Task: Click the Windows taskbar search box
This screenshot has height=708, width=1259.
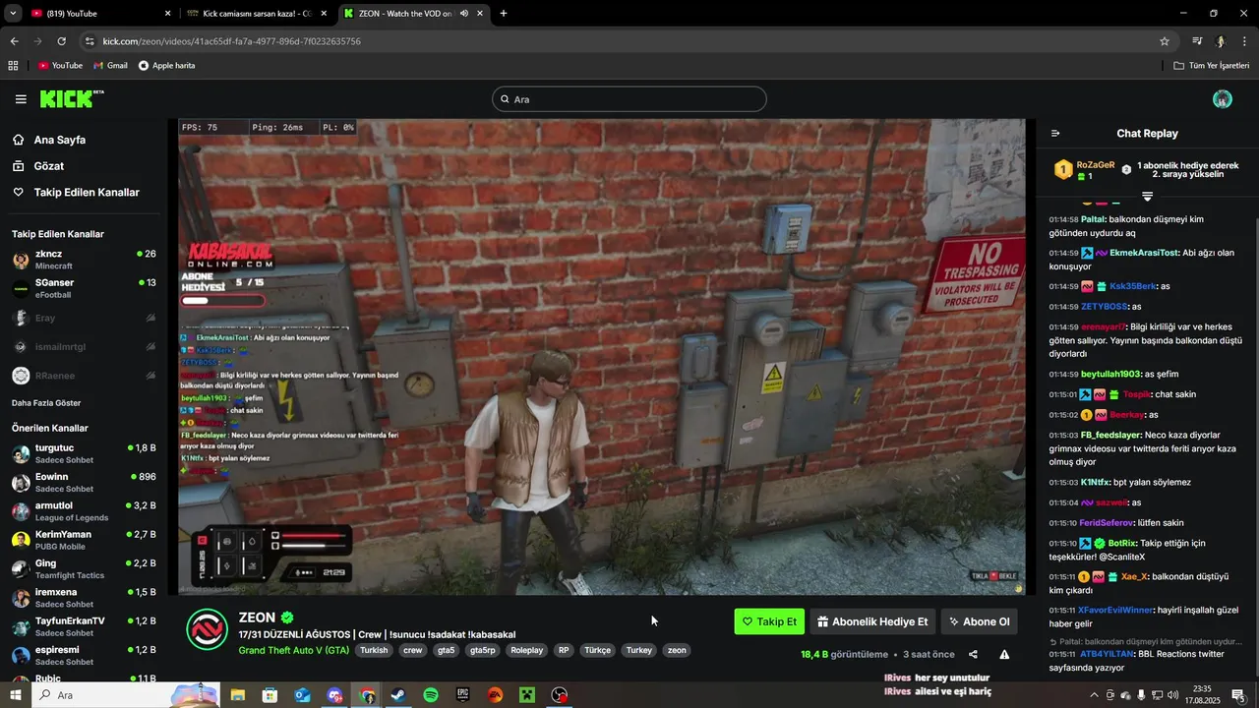Action: (125, 695)
